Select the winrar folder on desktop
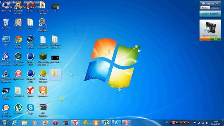 (x=30, y=24)
